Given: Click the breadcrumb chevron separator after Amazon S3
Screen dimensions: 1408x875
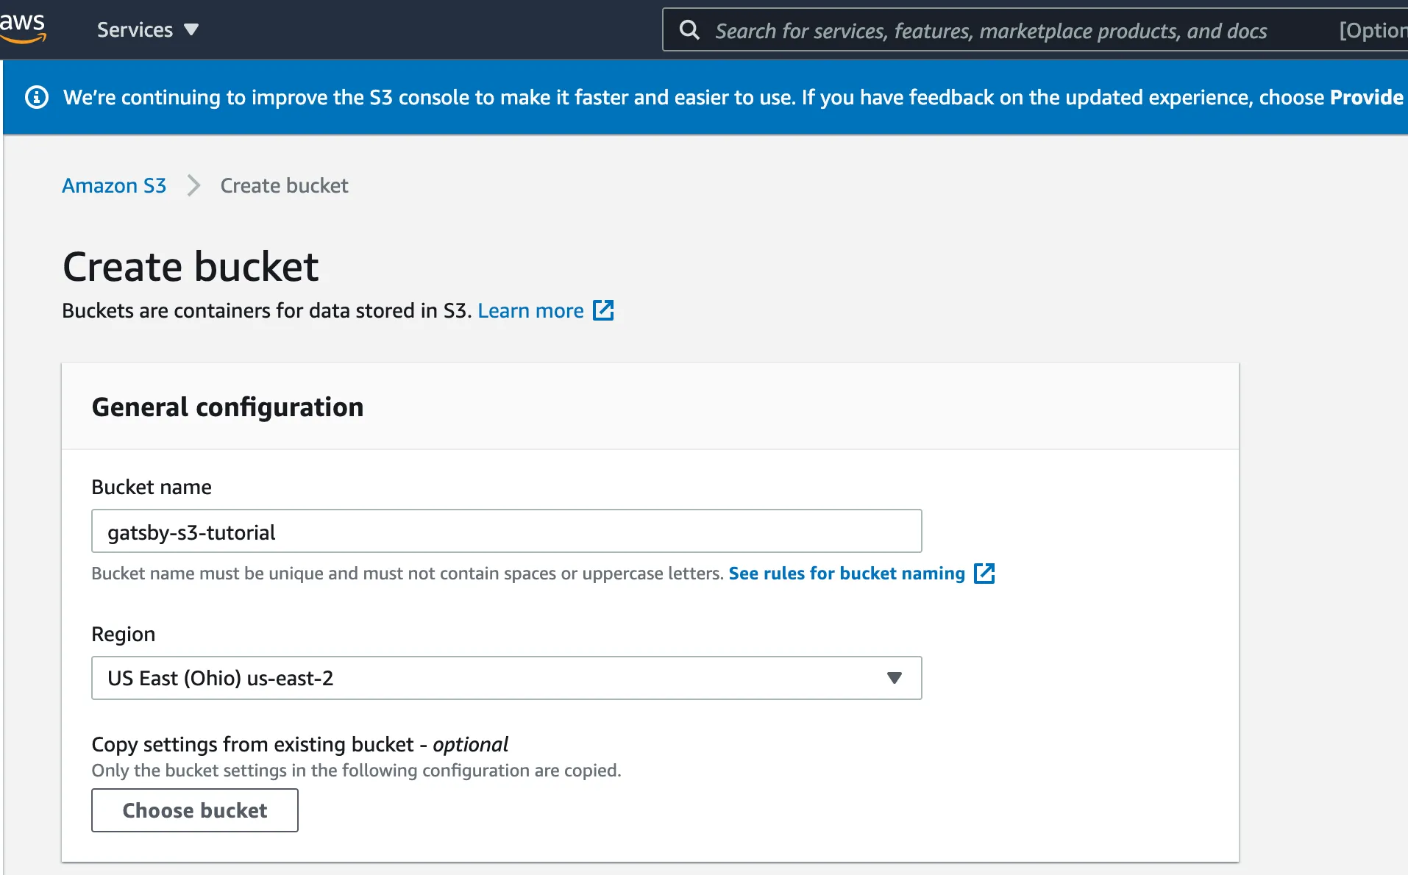Looking at the screenshot, I should coord(193,185).
